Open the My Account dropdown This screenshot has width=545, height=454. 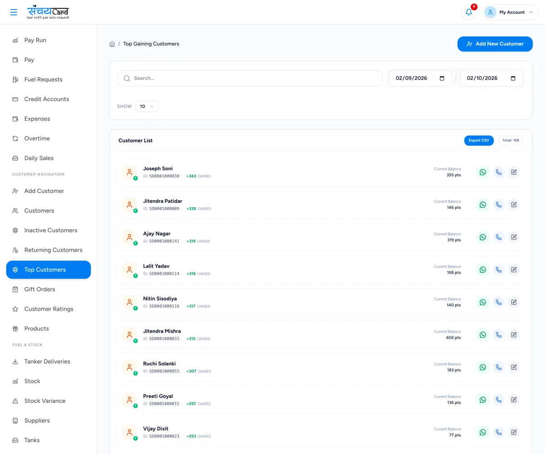coord(510,12)
